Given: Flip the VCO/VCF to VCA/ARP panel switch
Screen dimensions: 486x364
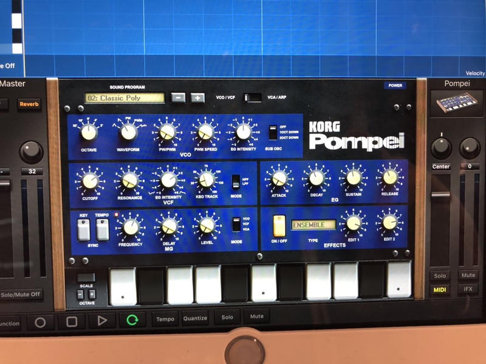Looking at the screenshot, I should (x=253, y=98).
